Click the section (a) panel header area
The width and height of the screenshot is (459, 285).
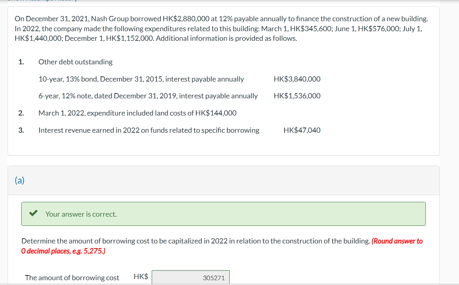(223, 180)
